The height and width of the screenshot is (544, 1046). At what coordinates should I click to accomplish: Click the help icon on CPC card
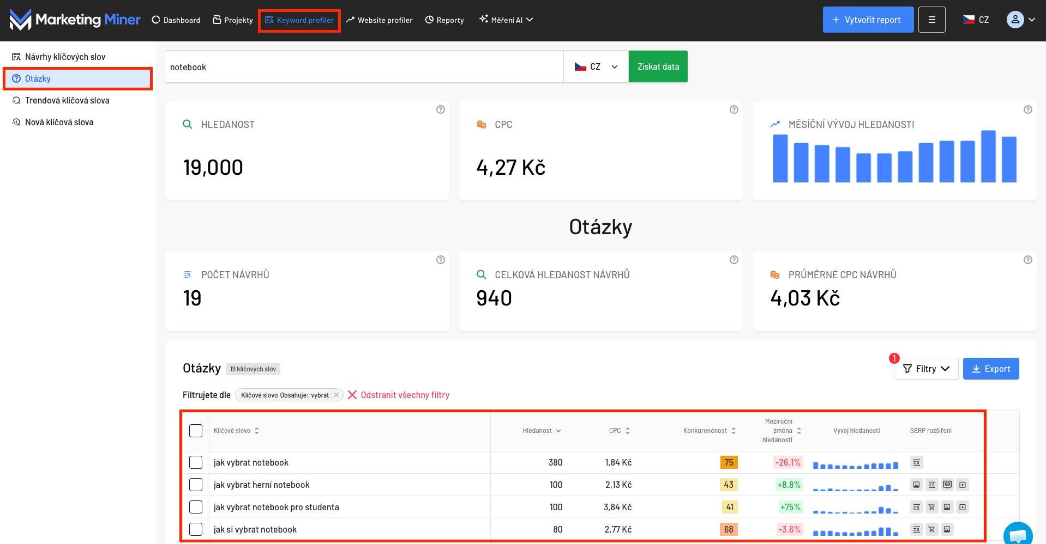(734, 109)
